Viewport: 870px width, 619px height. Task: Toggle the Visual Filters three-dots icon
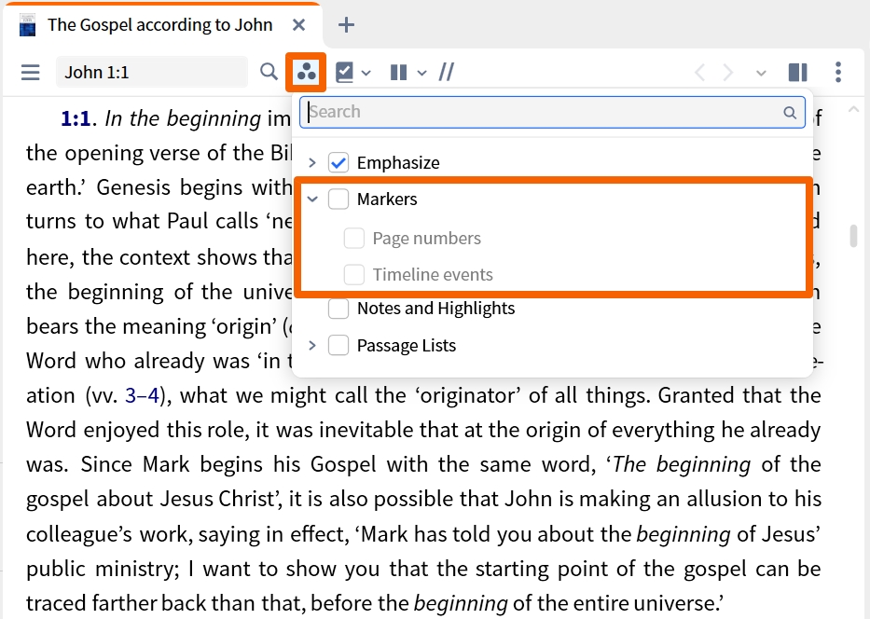[x=306, y=72]
